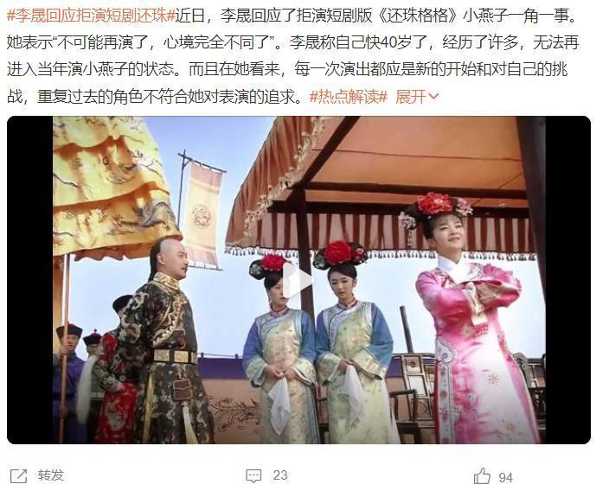Click the 转发 text label
This screenshot has height=497, width=609.
click(x=50, y=475)
